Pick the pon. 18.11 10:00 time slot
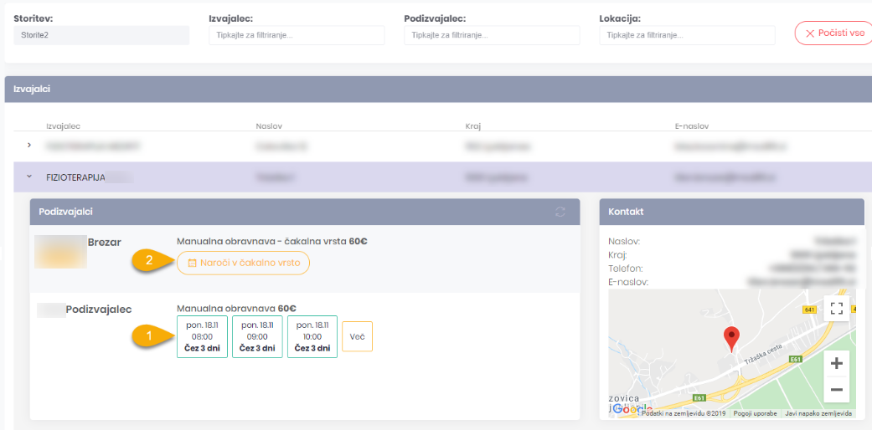 pyautogui.click(x=312, y=336)
